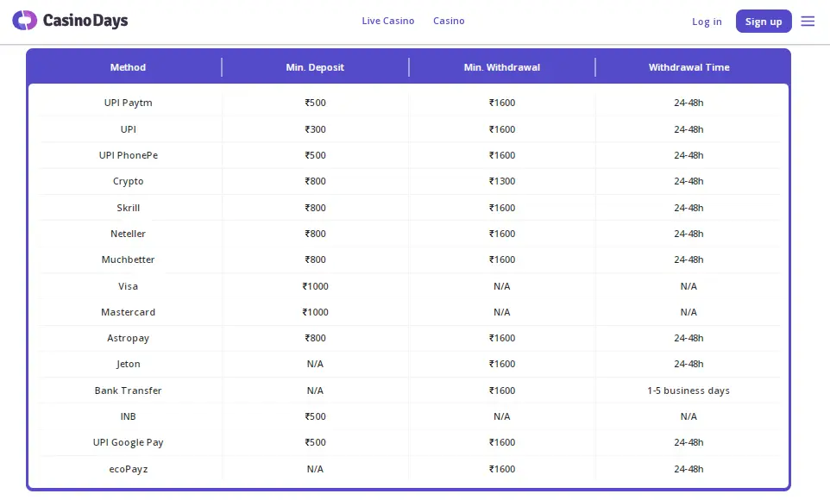Viewport: 830px width, 500px height.
Task: Select the Method column header
Action: [x=128, y=67]
